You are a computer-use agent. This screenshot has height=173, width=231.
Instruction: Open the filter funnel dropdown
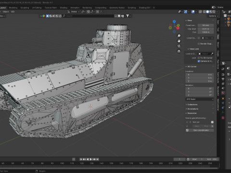coord(128,16)
